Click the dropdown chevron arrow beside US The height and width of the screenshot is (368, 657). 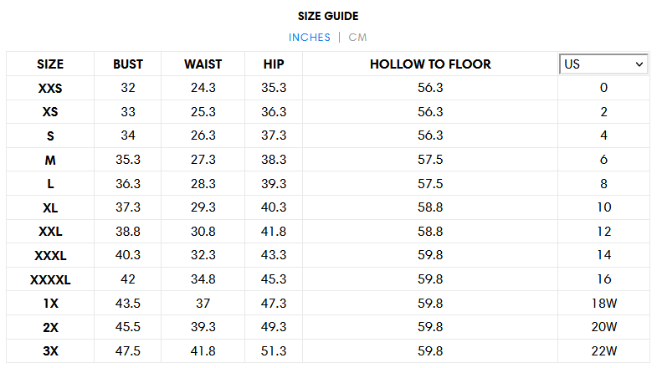[x=639, y=64]
